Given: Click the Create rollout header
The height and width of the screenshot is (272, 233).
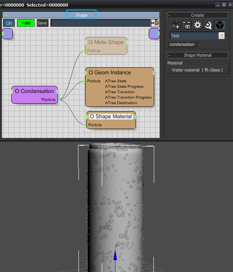Looking at the screenshot, I should coord(197,15).
